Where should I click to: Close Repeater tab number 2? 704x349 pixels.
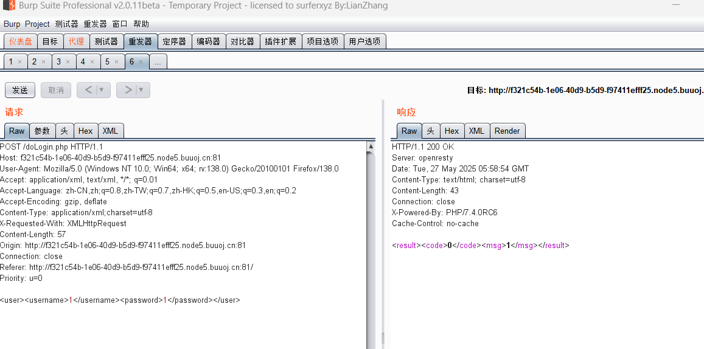click(x=44, y=62)
